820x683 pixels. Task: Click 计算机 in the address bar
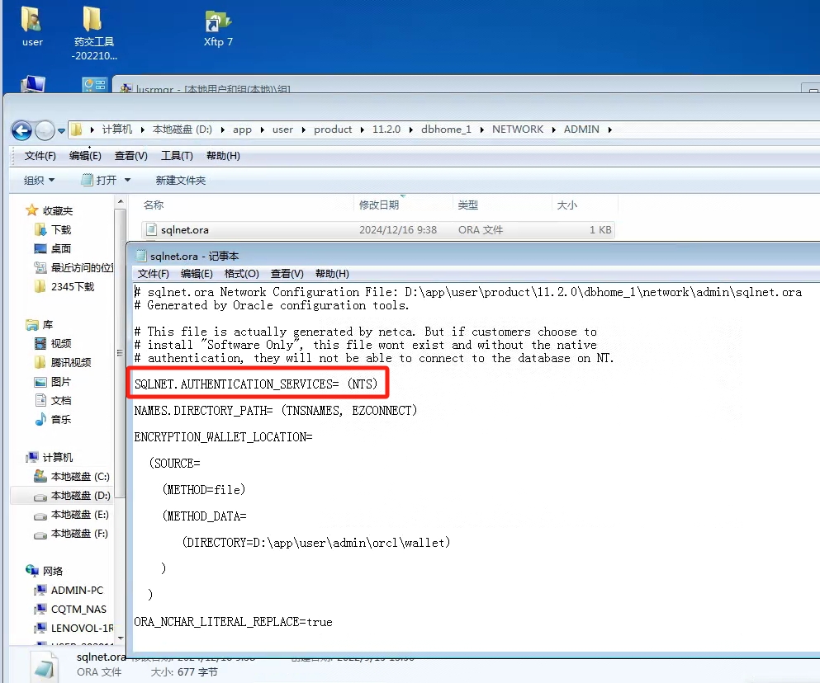coord(116,129)
